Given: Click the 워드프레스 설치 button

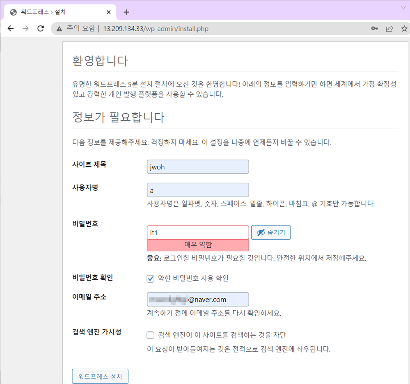Looking at the screenshot, I should point(100,377).
